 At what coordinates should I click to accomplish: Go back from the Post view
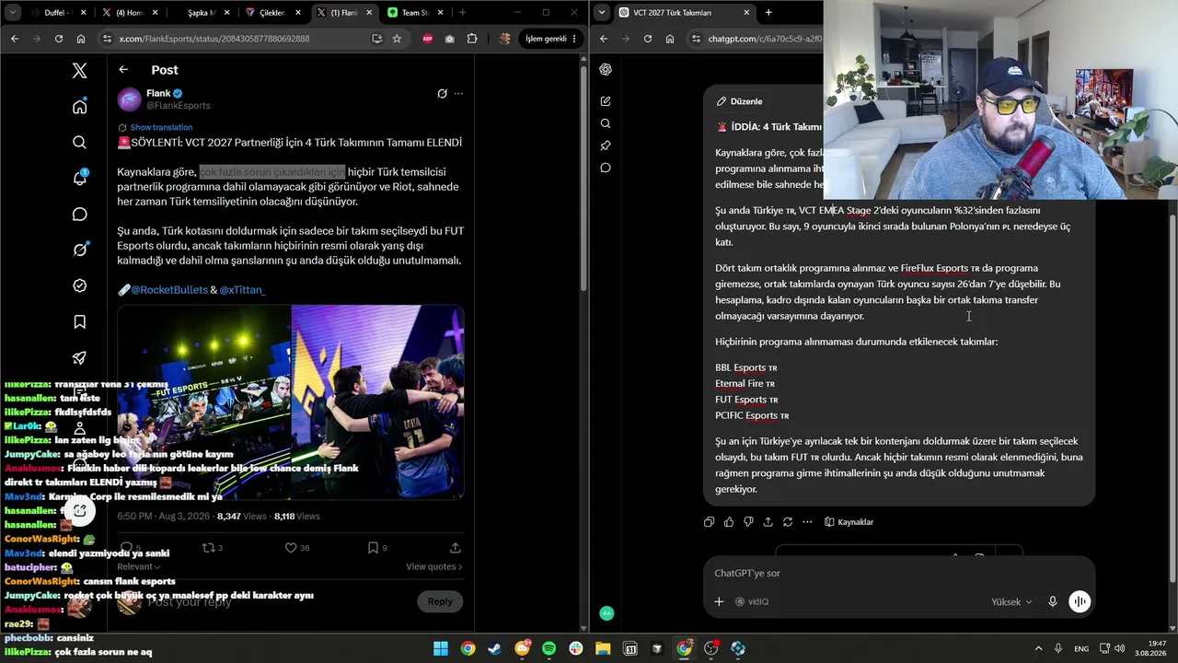(x=123, y=70)
